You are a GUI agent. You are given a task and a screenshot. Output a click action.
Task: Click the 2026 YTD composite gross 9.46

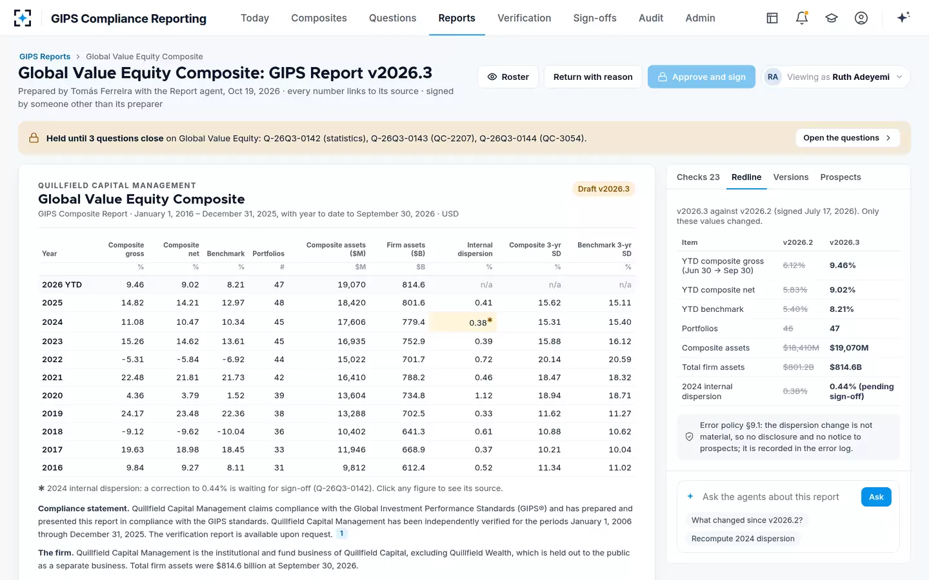click(x=135, y=285)
